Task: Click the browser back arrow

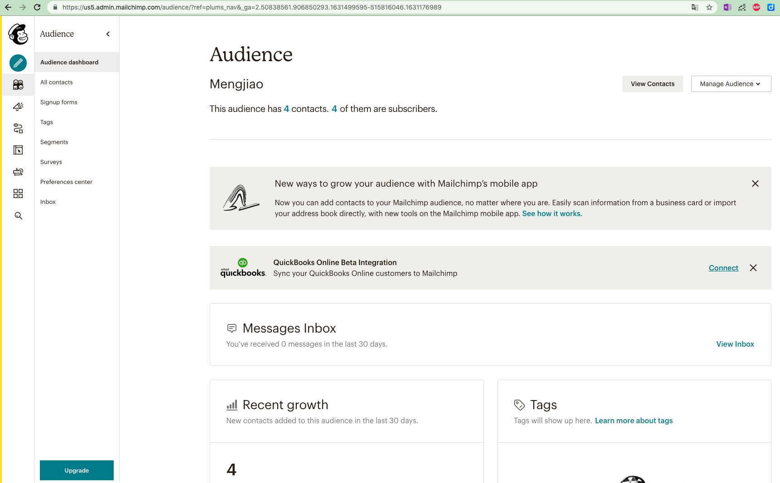Action: [8, 7]
